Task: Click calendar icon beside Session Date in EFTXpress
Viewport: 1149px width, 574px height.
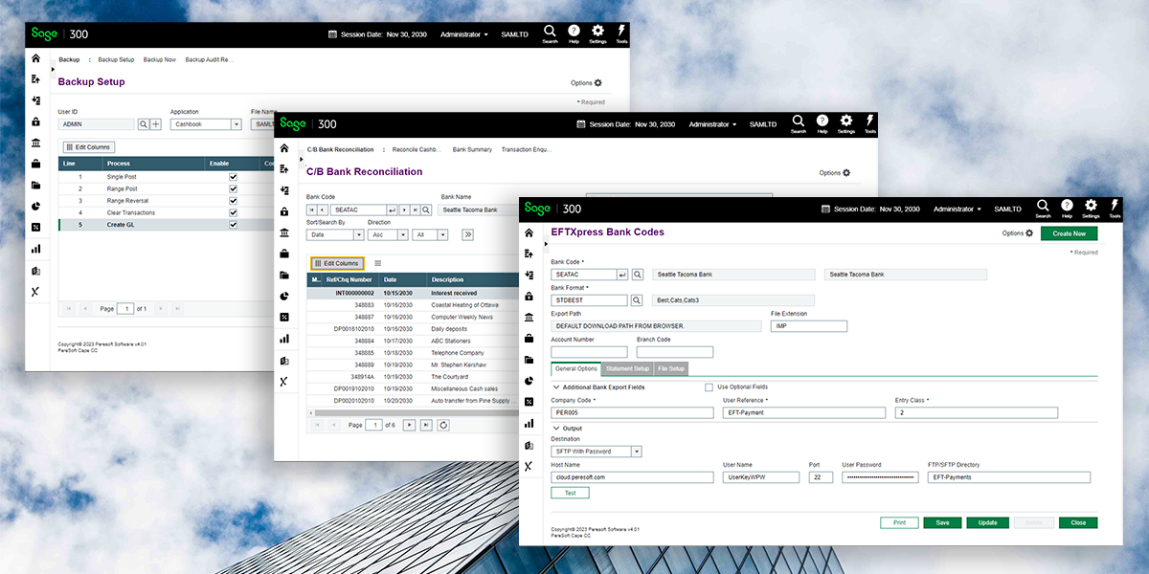Action: 825,208
